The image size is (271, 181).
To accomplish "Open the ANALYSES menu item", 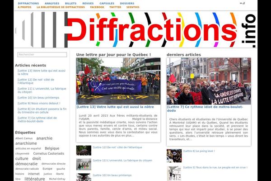I will point(52,3).
